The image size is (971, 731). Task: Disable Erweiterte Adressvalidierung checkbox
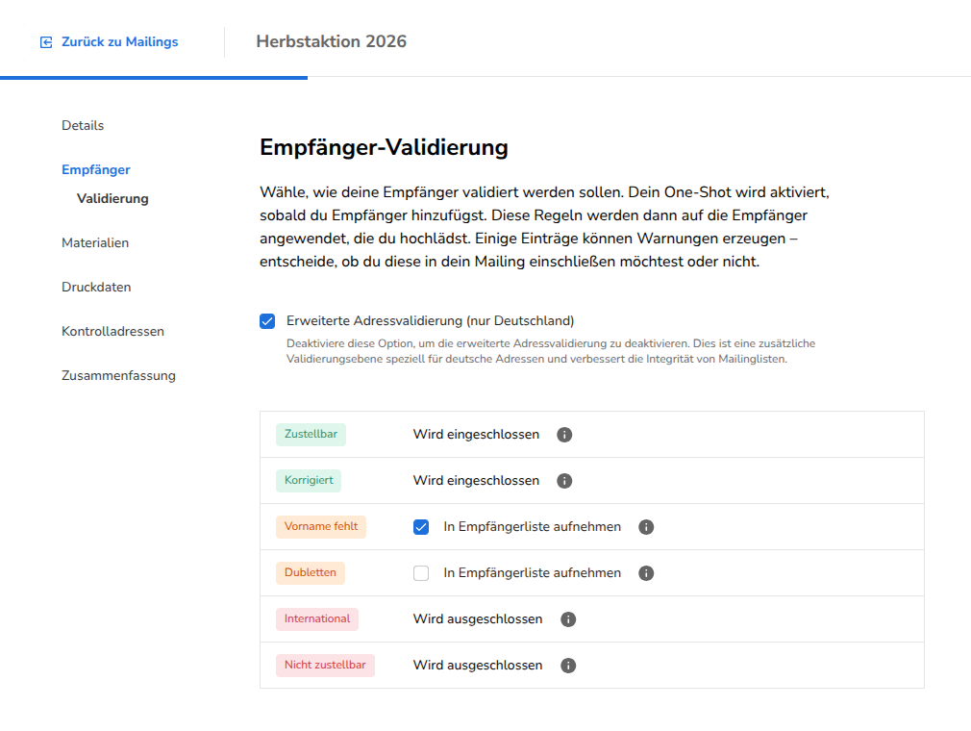(x=267, y=321)
